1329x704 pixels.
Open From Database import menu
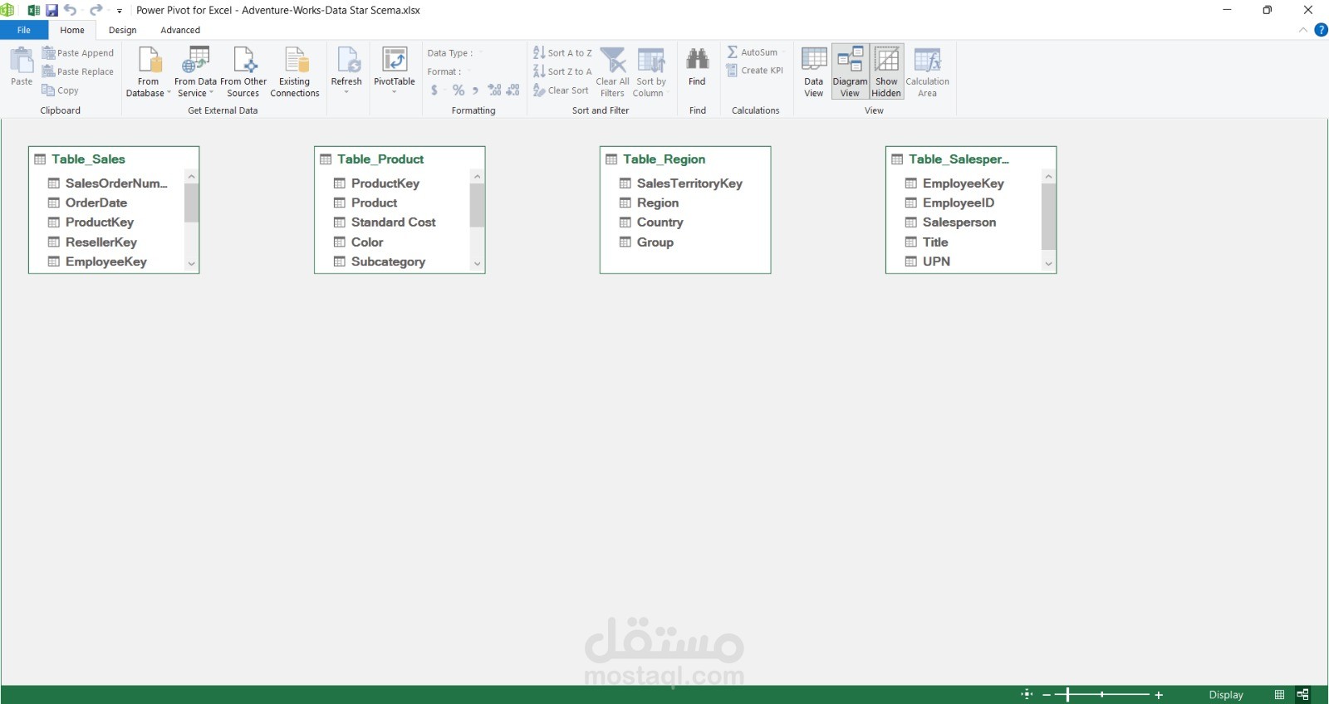click(148, 72)
